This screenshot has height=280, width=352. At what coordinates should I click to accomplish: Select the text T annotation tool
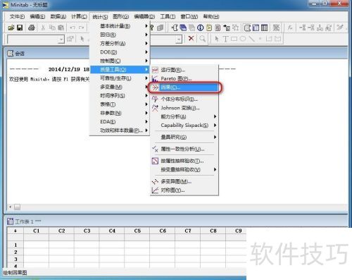[x=225, y=39]
